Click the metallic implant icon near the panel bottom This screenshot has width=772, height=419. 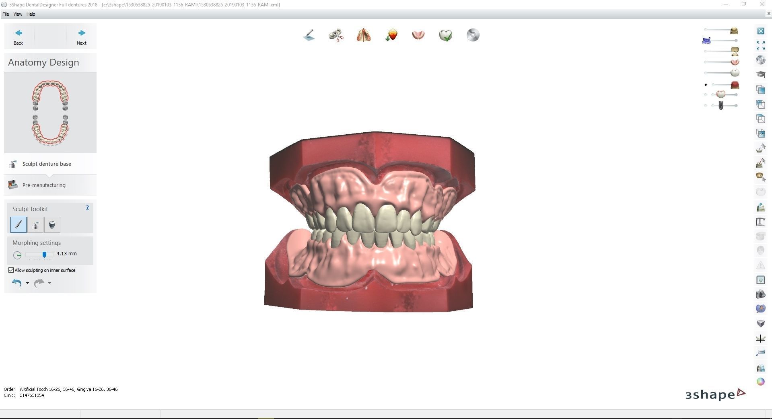point(761,368)
